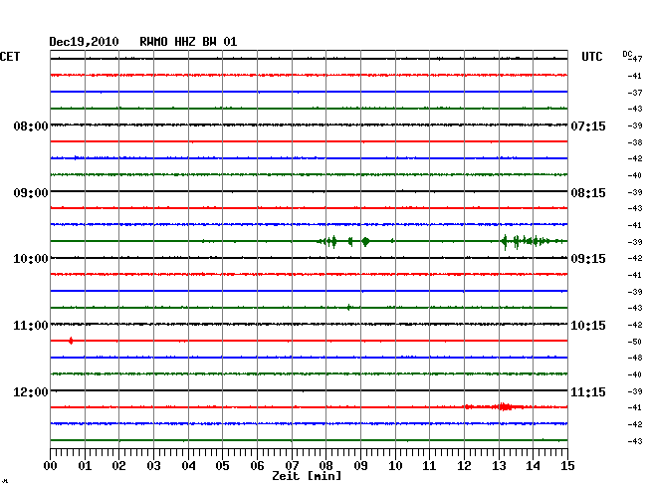Image resolution: width=647 pixels, height=492 pixels.
Task: Click the date label Dec19,2010
Action: (84, 42)
